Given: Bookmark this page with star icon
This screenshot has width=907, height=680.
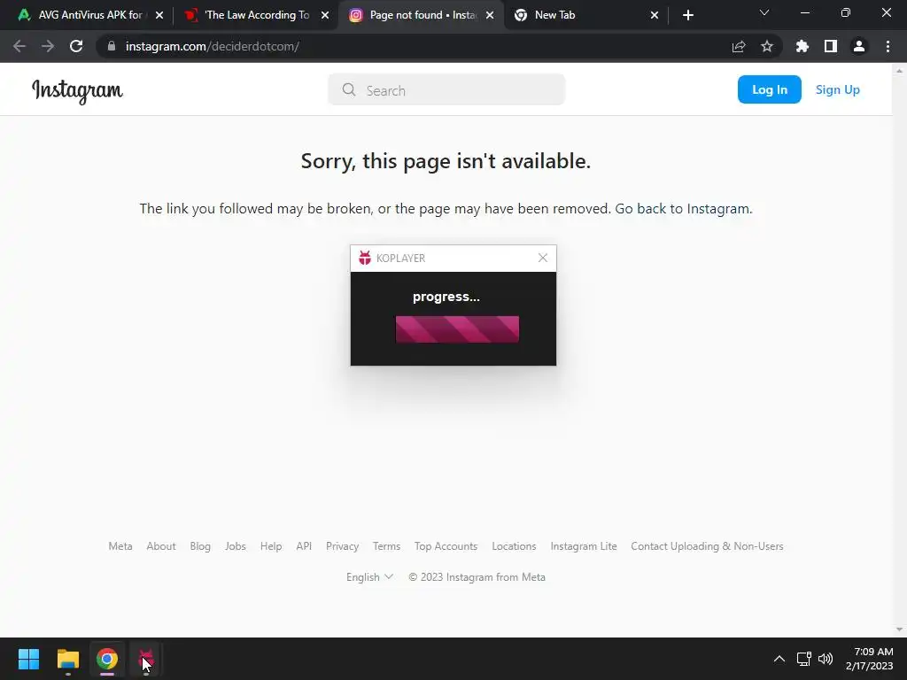Looking at the screenshot, I should point(767,46).
